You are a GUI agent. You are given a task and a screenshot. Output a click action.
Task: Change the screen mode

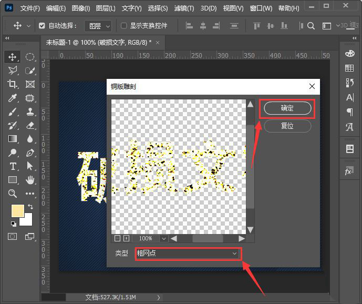29,237
